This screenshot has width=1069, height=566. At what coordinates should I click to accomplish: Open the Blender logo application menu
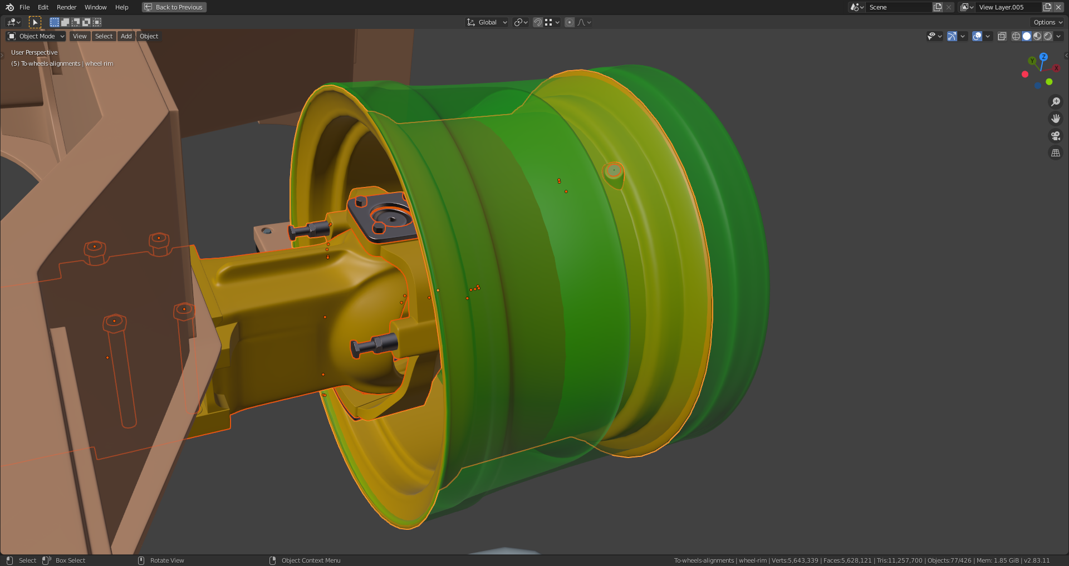click(9, 7)
